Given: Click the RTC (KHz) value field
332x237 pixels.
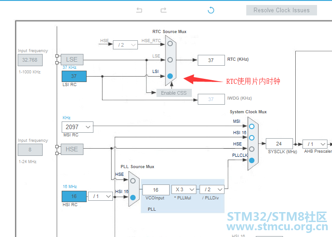Looking at the screenshot, I should pyautogui.click(x=211, y=60).
